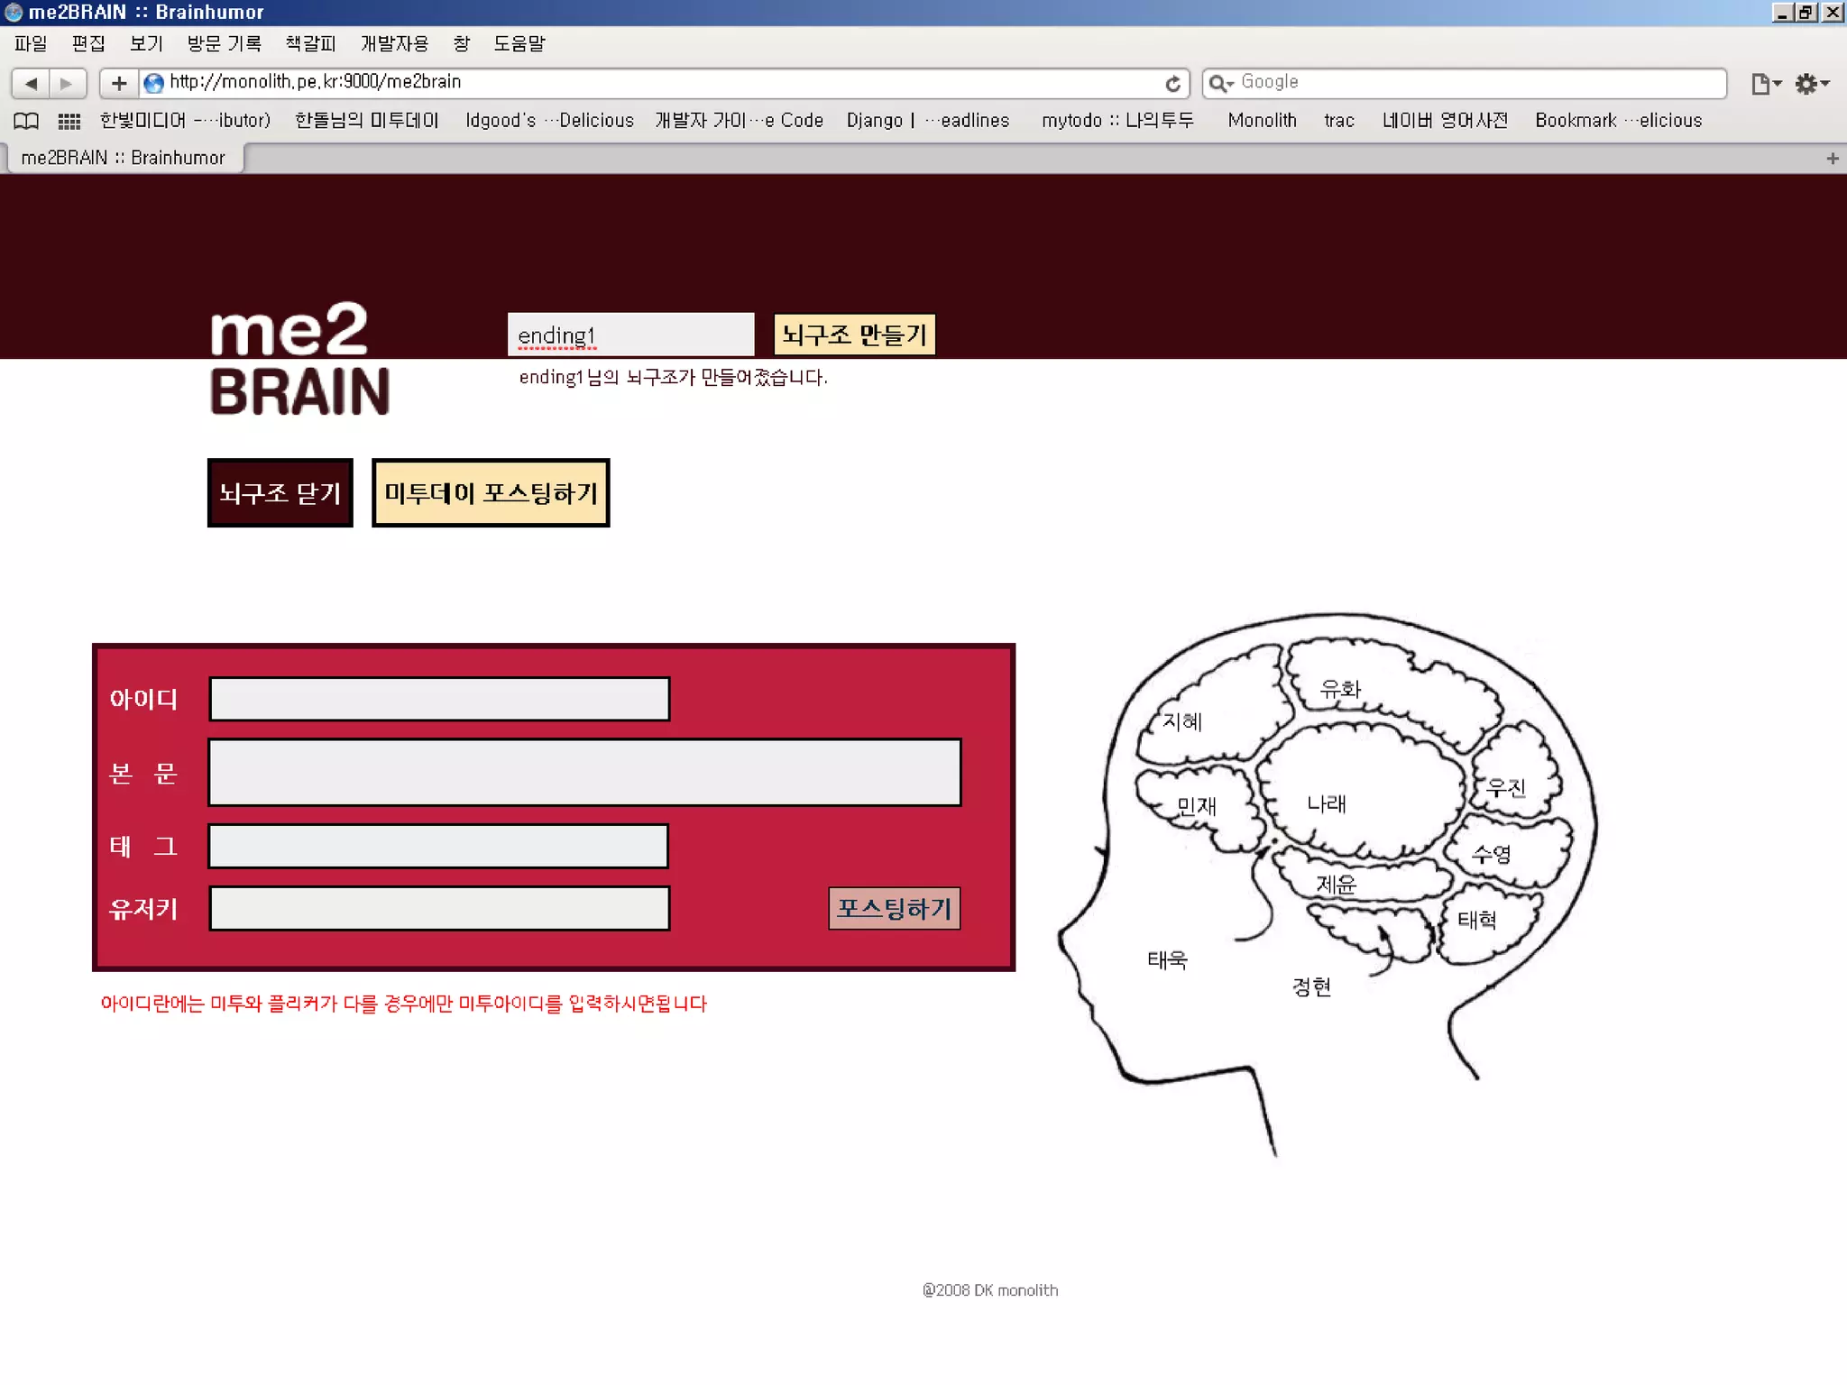1847x1385 pixels.
Task: Click the 뇌구조 닫기 button
Action: [280, 492]
